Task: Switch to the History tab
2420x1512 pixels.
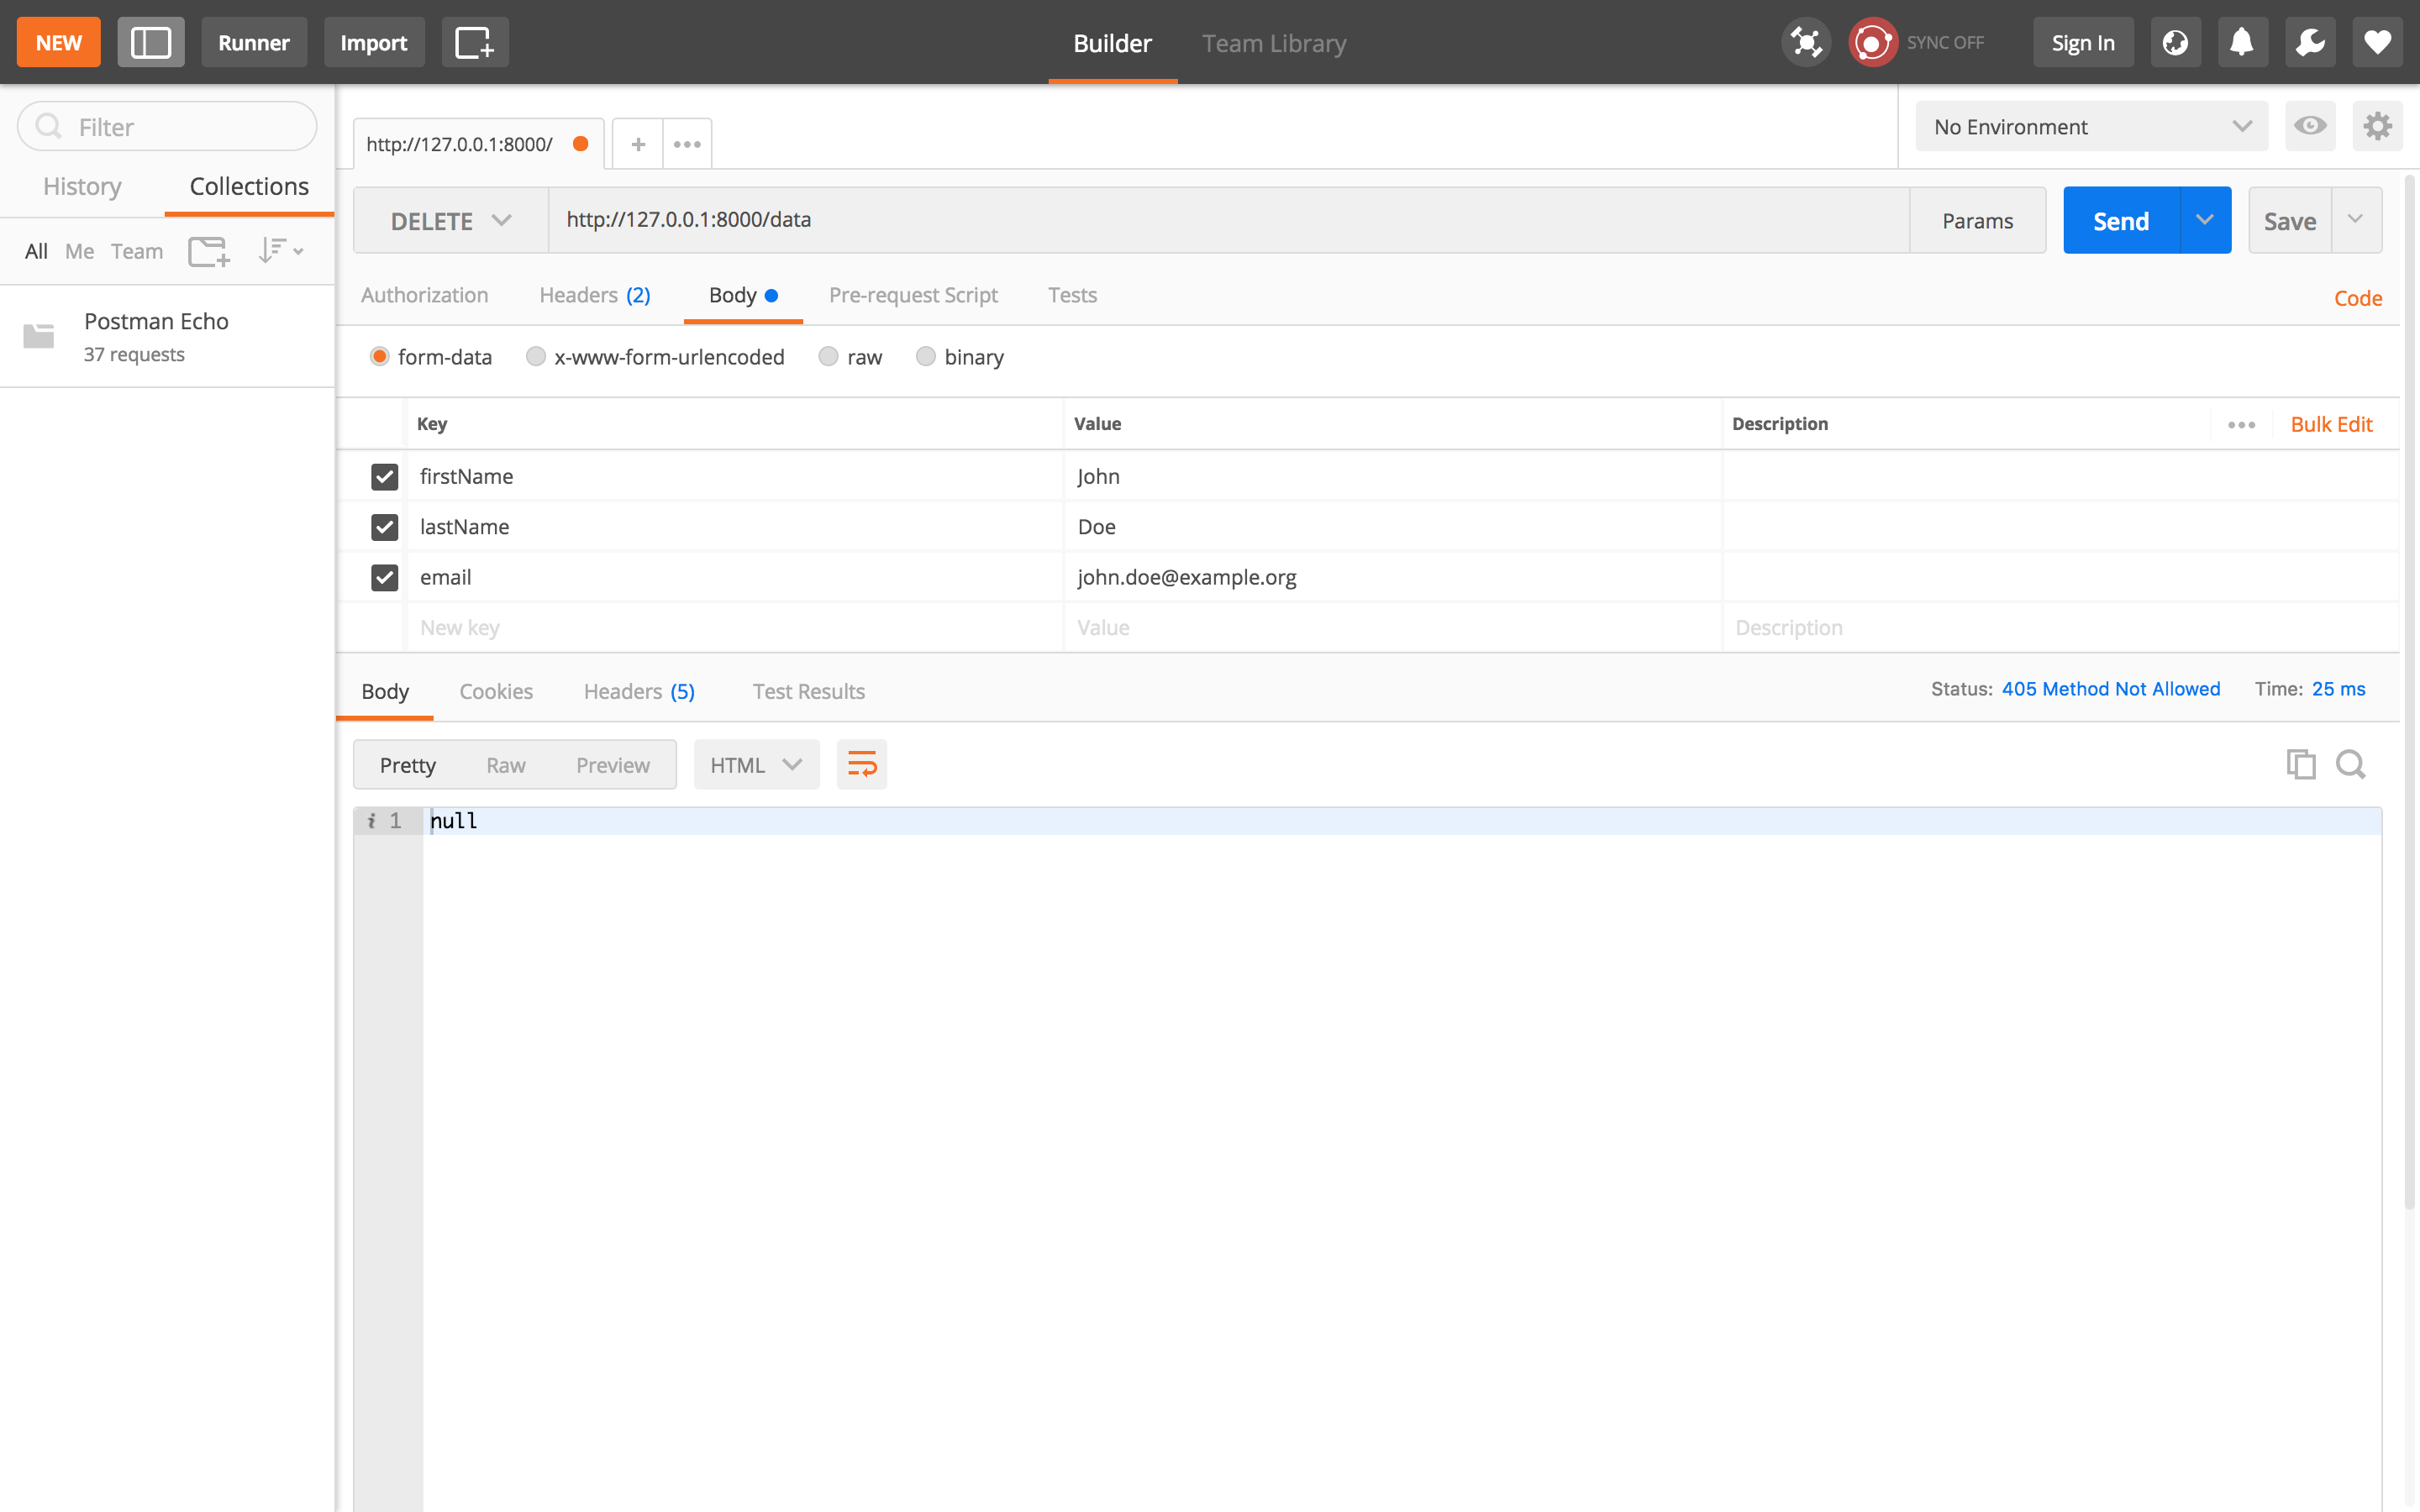Action: click(82, 186)
